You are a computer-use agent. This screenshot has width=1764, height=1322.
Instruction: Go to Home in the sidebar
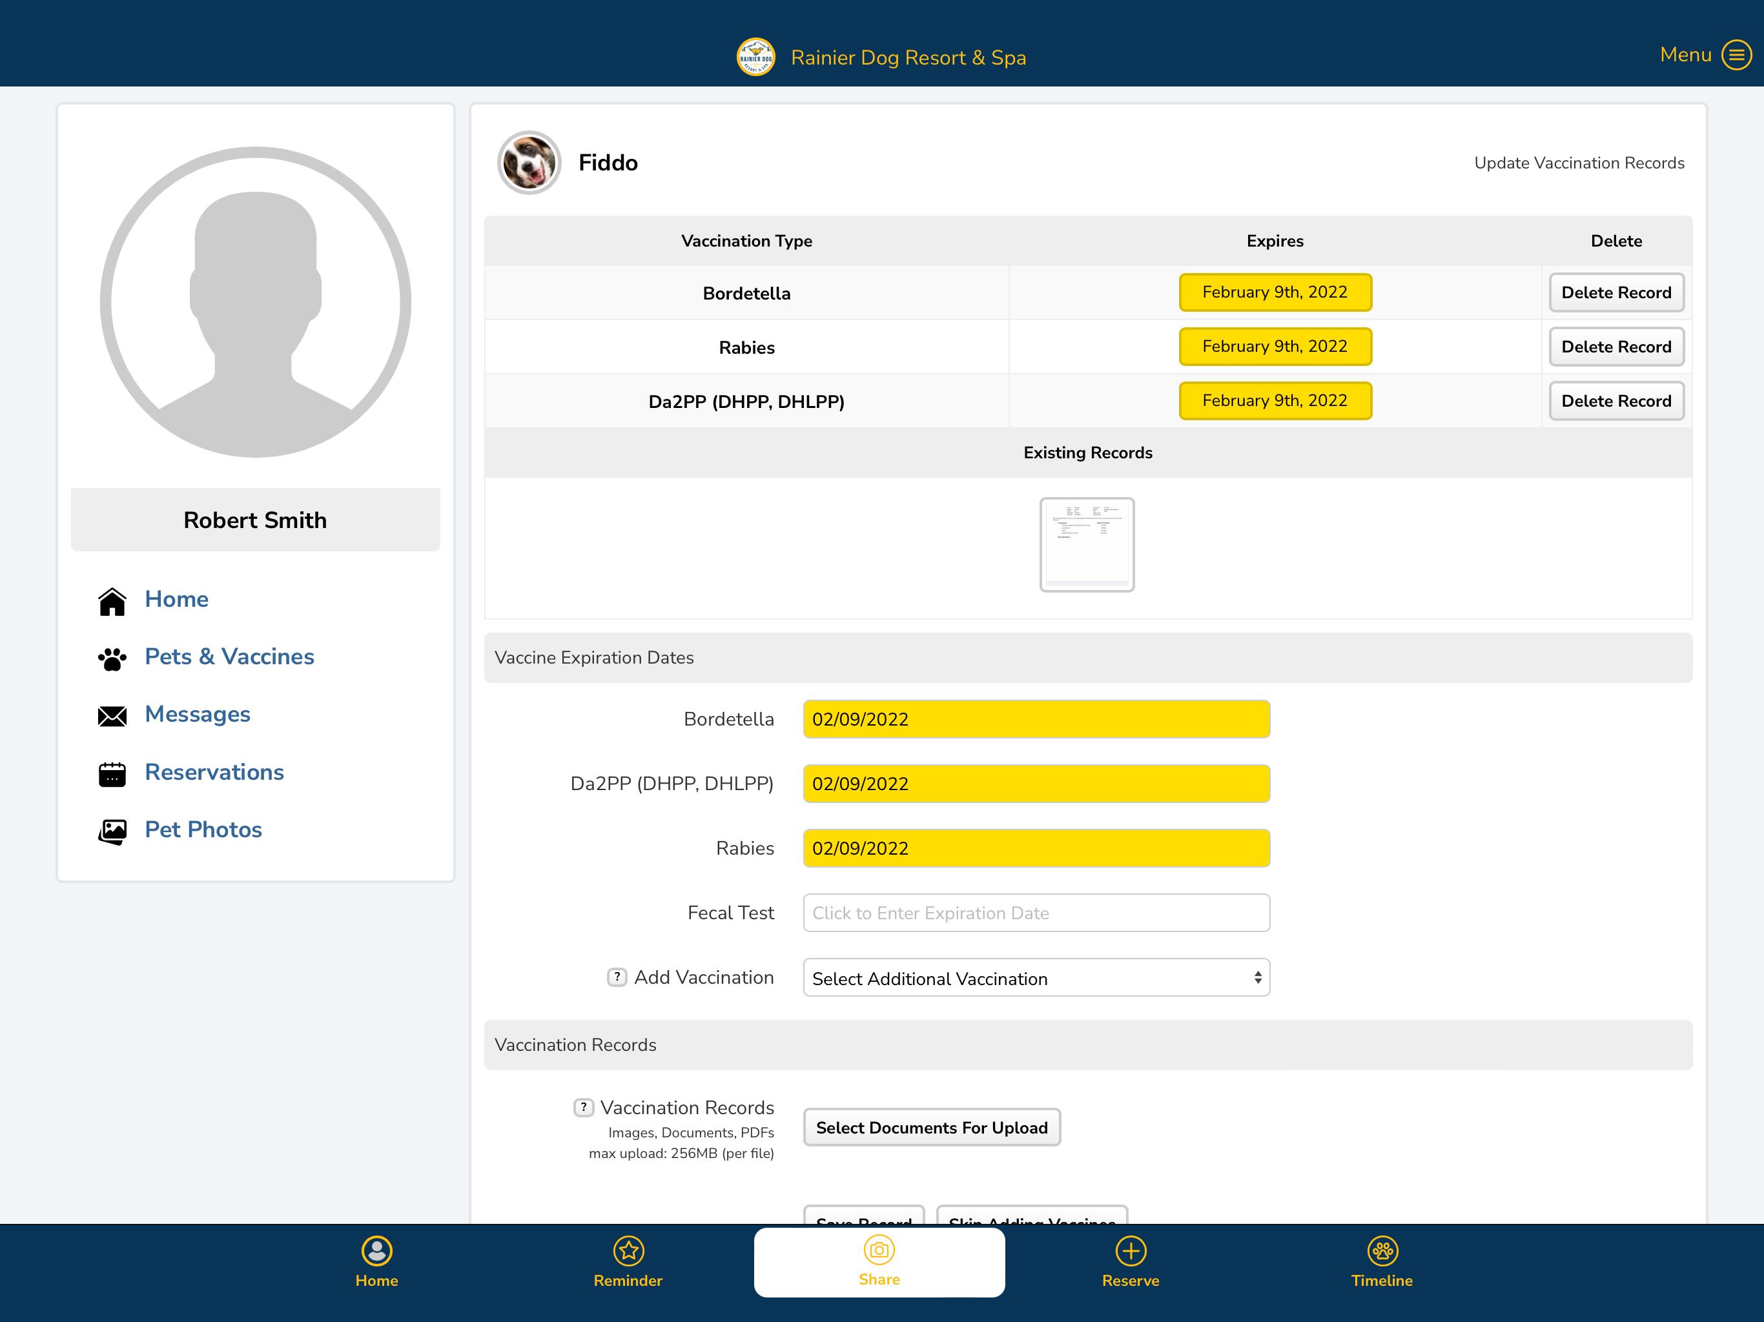(176, 599)
